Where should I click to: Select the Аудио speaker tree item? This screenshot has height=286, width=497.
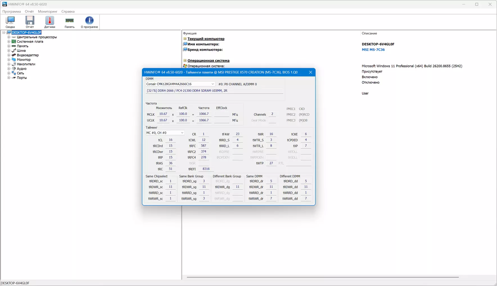(21, 69)
